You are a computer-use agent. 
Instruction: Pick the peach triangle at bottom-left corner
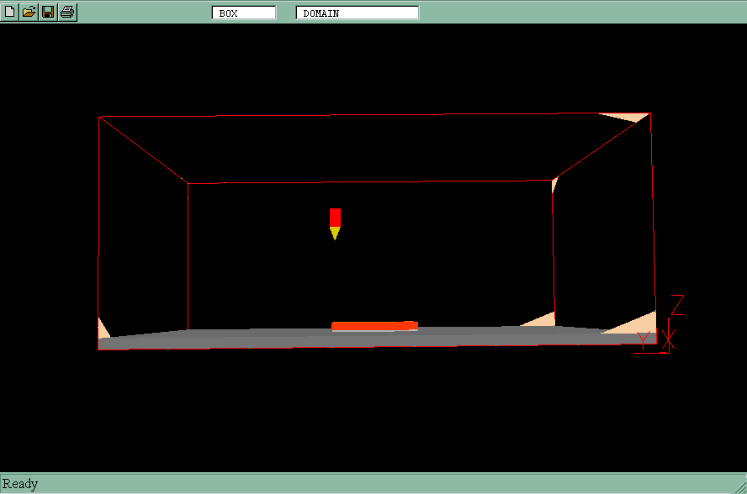[102, 330]
